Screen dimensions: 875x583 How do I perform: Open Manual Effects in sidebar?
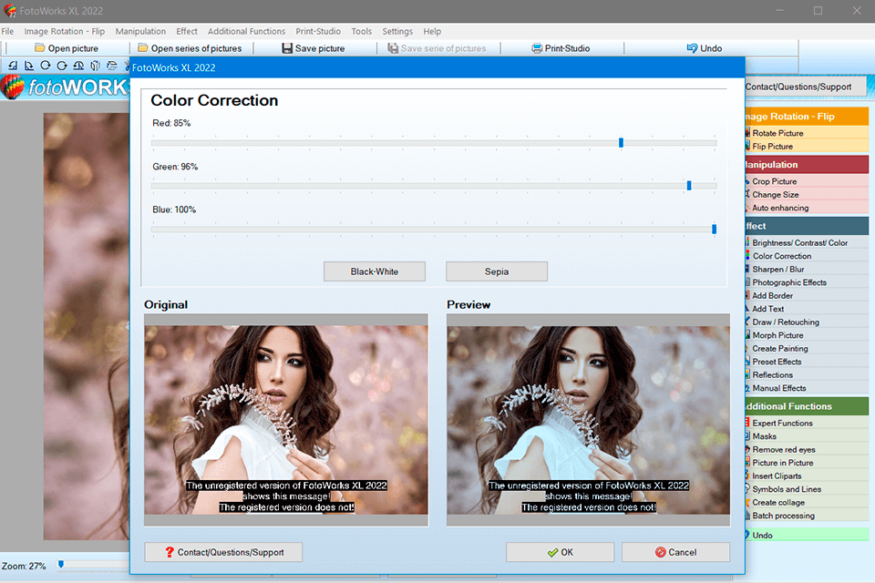coord(807,388)
